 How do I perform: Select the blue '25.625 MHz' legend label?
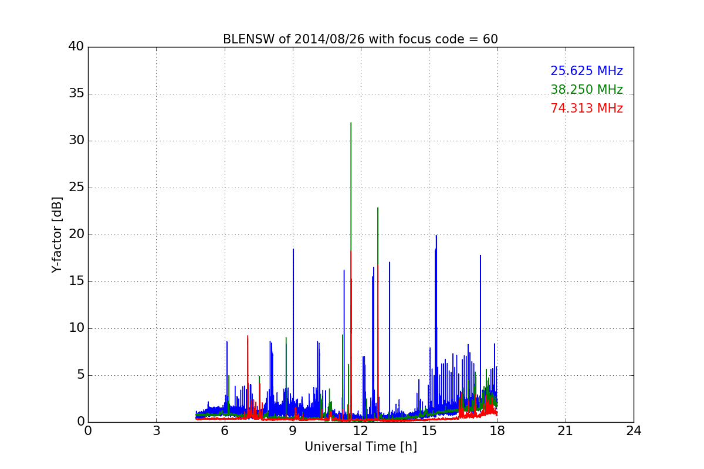point(587,71)
